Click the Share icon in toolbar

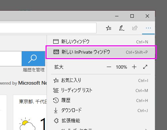coord(135,28)
